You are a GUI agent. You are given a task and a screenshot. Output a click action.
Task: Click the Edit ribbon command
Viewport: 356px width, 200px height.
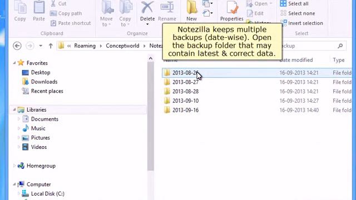pyautogui.click(x=255, y=13)
